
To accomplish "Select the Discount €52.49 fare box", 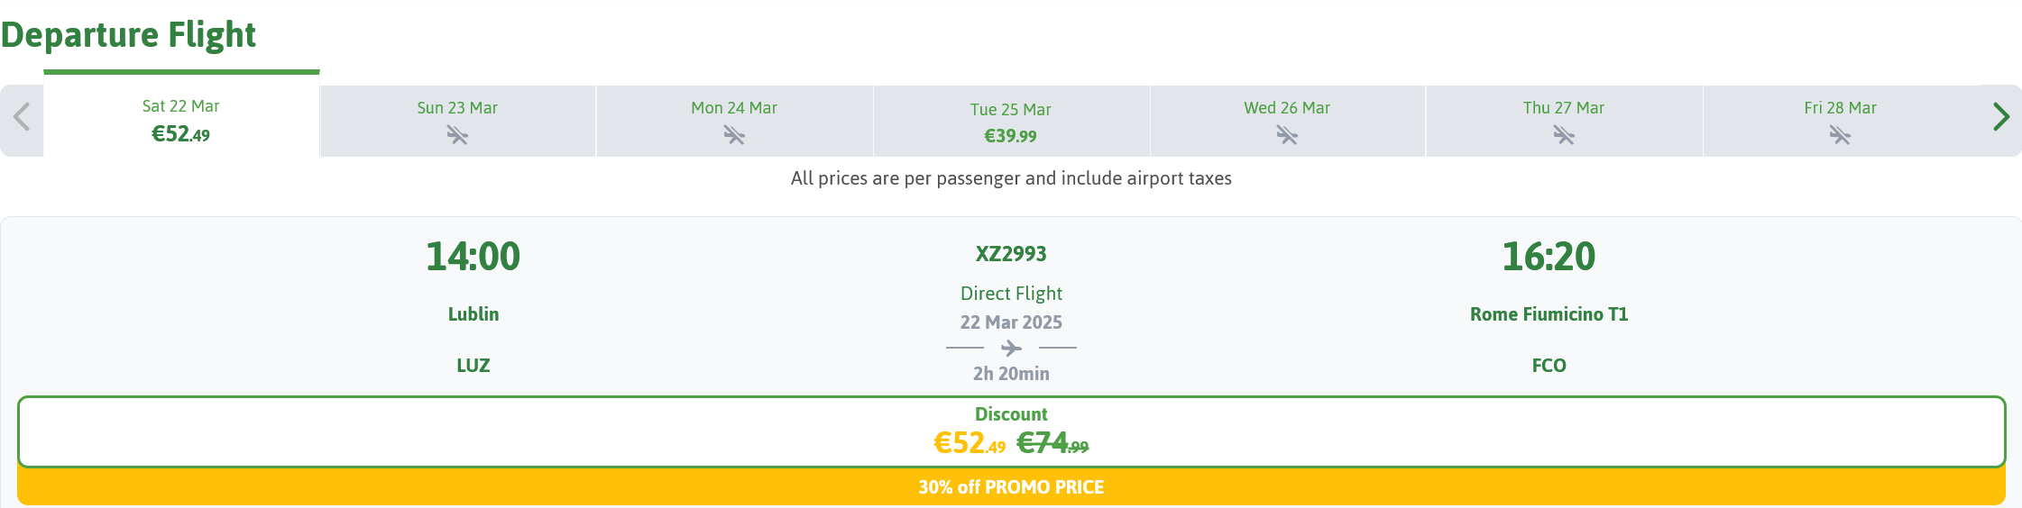I will tap(1011, 431).
